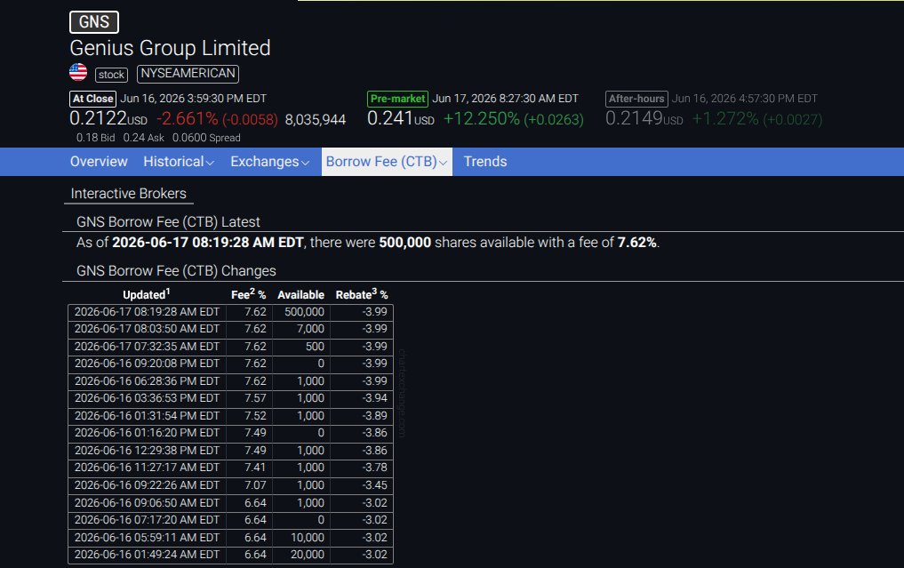Screen dimensions: 904x568
Task: Click the After-hours label
Action: tap(636, 99)
